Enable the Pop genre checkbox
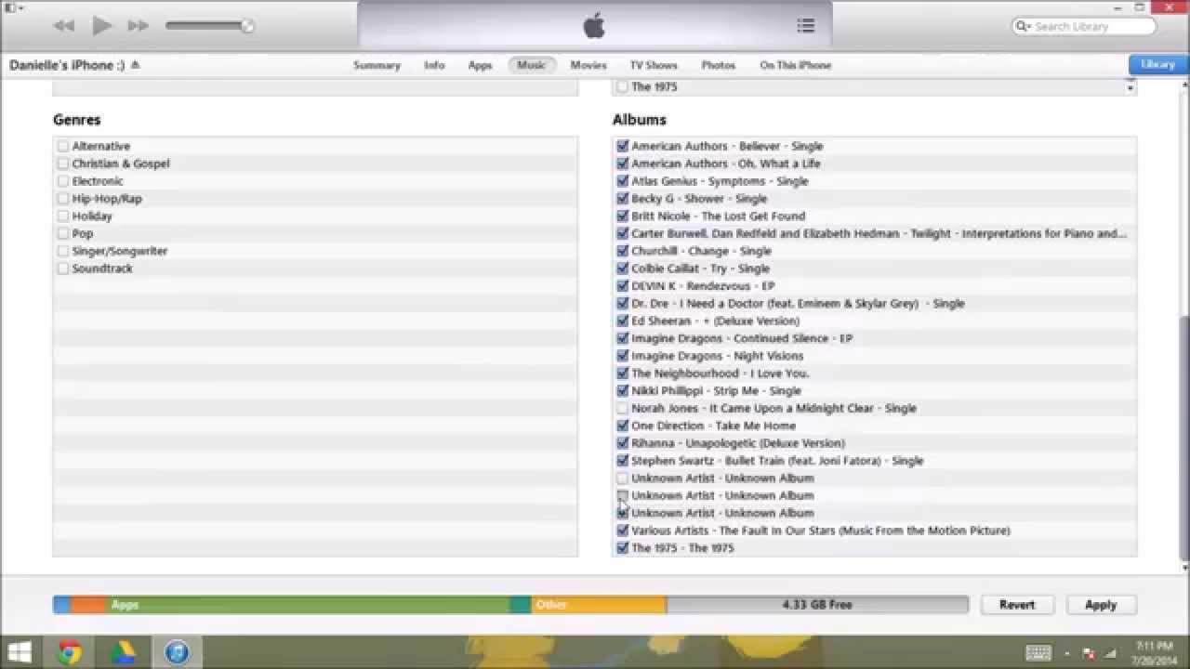Screen dimensions: 1190x669 point(63,233)
